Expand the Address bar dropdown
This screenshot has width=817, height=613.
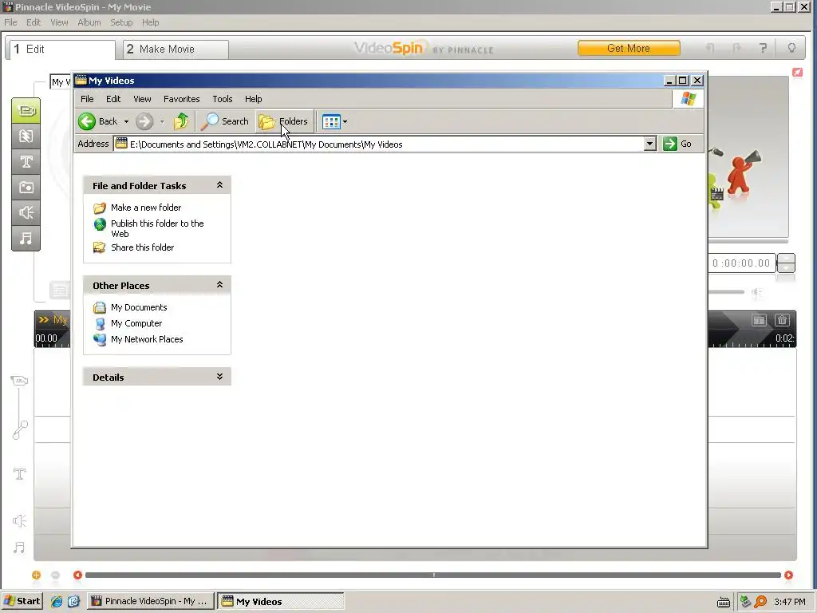[649, 144]
